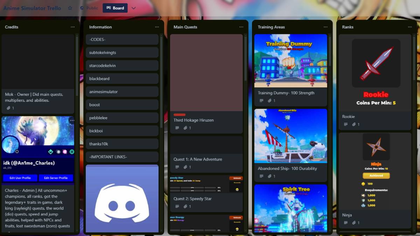Click attachment icon on Ninja card

pos(354,223)
